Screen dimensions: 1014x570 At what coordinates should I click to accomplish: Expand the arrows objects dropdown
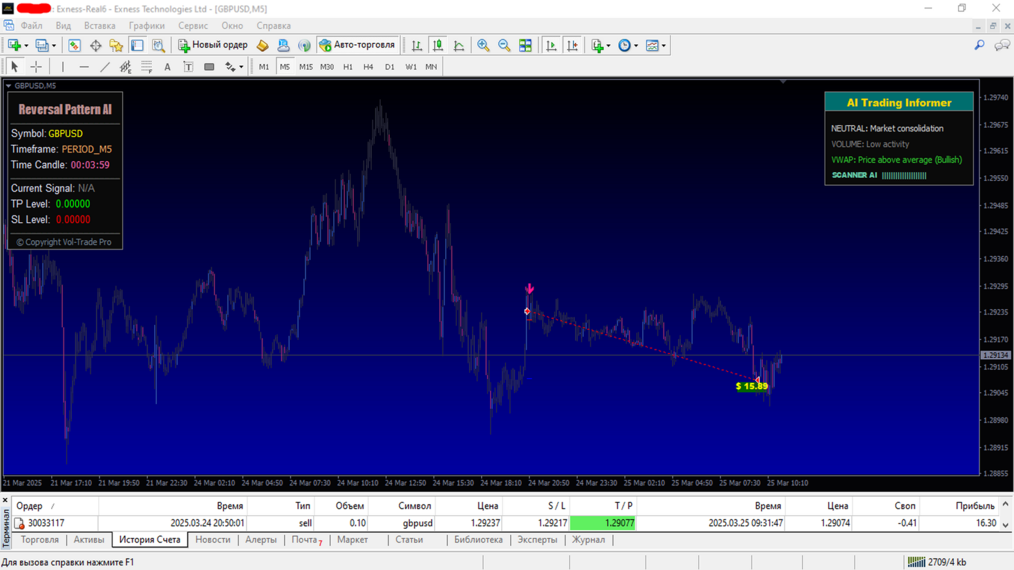point(241,67)
